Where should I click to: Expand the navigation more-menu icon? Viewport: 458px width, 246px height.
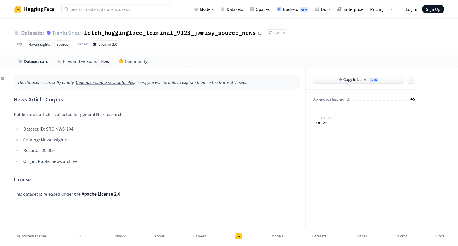[393, 9]
